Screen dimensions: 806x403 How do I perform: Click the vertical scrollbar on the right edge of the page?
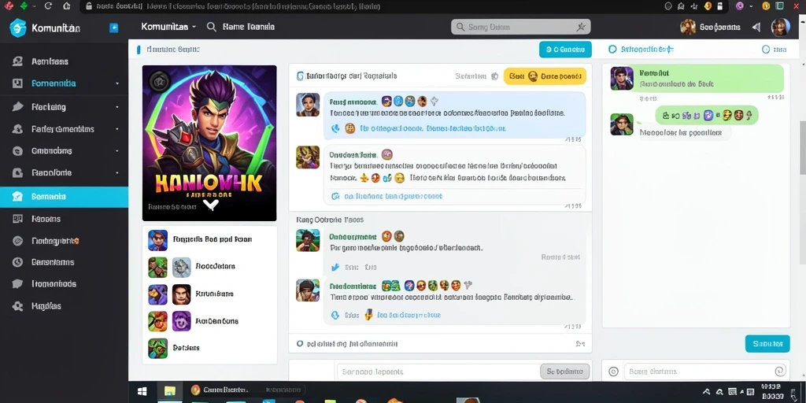802,146
